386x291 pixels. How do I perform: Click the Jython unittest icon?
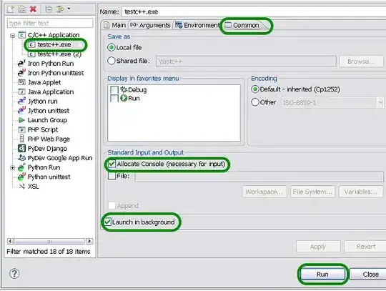click(21, 110)
